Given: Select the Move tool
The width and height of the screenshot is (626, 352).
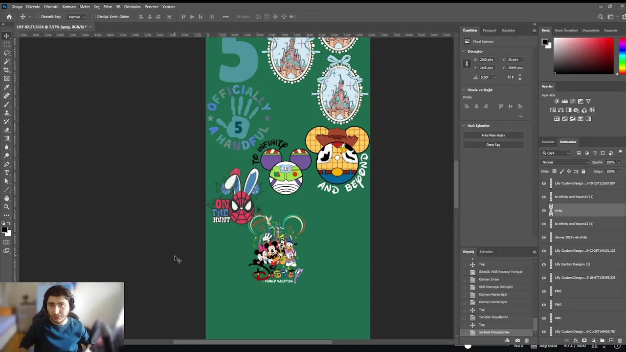Looking at the screenshot, I should (6, 36).
